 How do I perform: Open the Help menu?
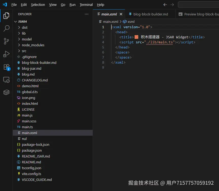100,5
